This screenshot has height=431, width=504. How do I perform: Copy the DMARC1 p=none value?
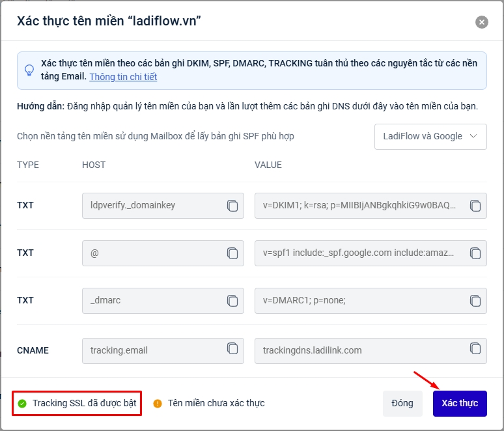[x=475, y=301]
